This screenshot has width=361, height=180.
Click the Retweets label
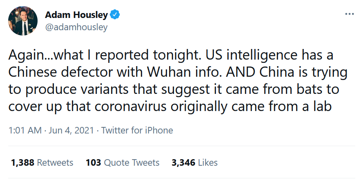[55, 162]
